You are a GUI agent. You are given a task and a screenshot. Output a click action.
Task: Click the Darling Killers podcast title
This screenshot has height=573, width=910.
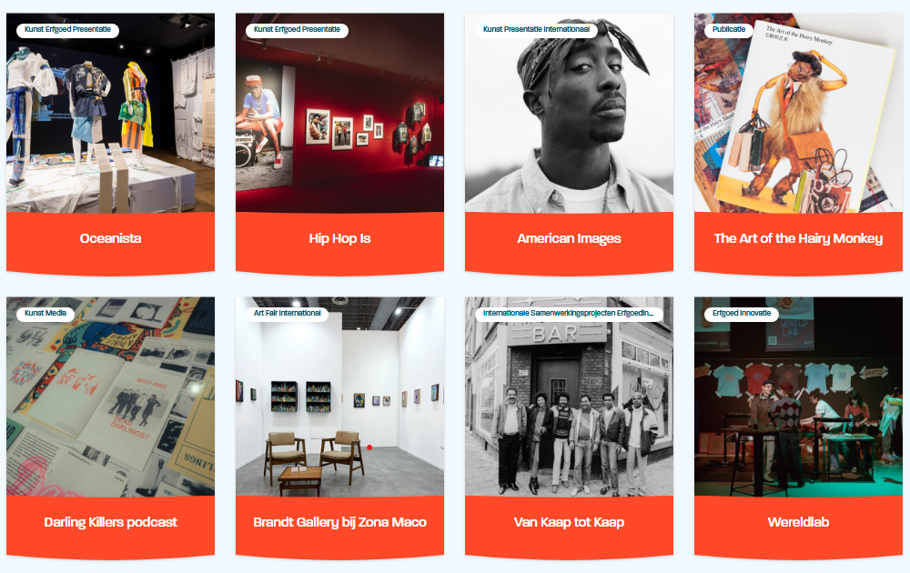tap(110, 522)
